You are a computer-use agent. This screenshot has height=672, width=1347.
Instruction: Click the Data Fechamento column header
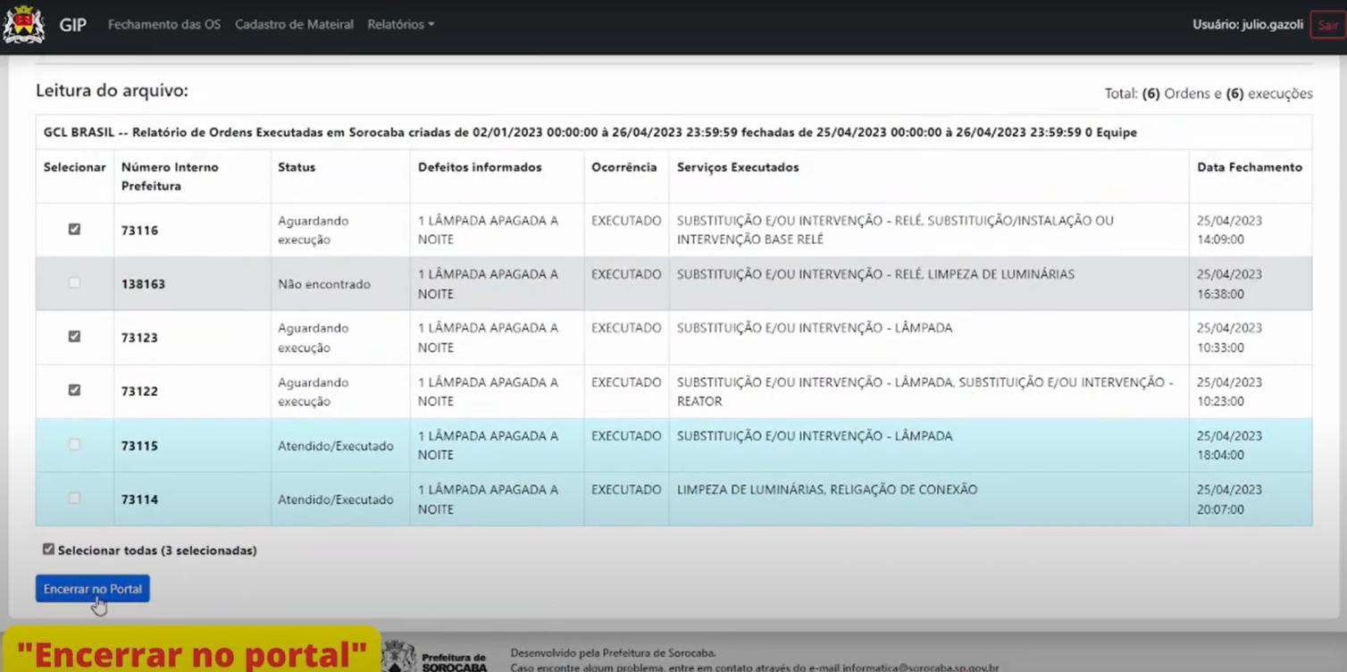[1249, 167]
